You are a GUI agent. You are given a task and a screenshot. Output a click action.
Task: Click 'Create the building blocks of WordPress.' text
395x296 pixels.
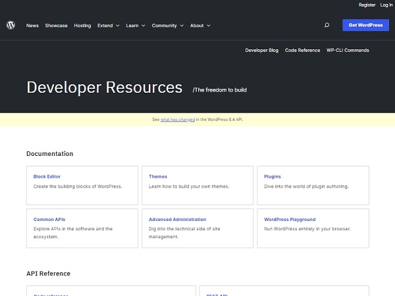click(78, 187)
